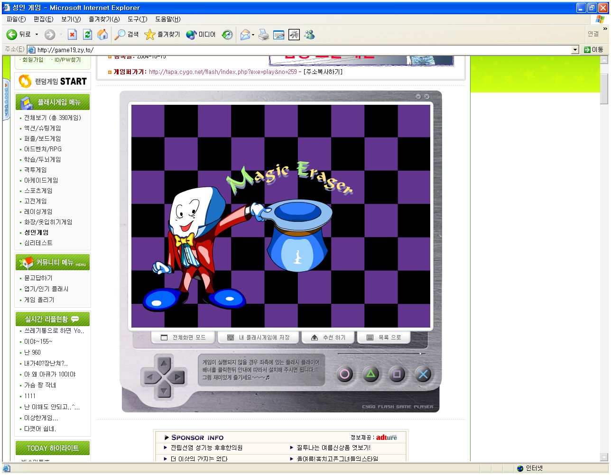Screen dimensions: 611x475
Task: Open 묻고답하기 community link
Action: coord(38,278)
